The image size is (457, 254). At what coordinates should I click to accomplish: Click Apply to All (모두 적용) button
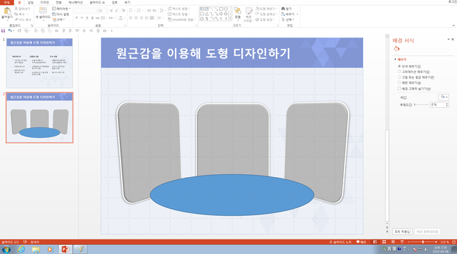402,232
